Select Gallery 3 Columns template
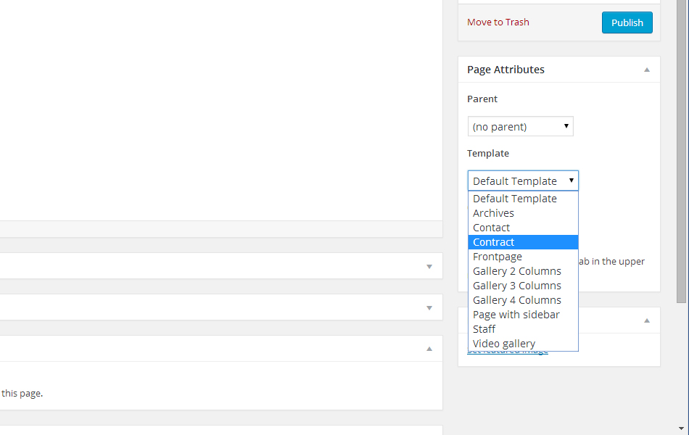Viewport: 689px width, 435px height. click(x=517, y=286)
